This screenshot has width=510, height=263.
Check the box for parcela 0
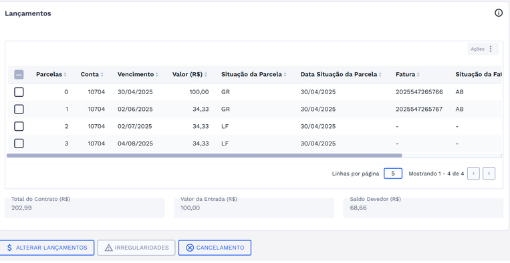[x=19, y=92]
